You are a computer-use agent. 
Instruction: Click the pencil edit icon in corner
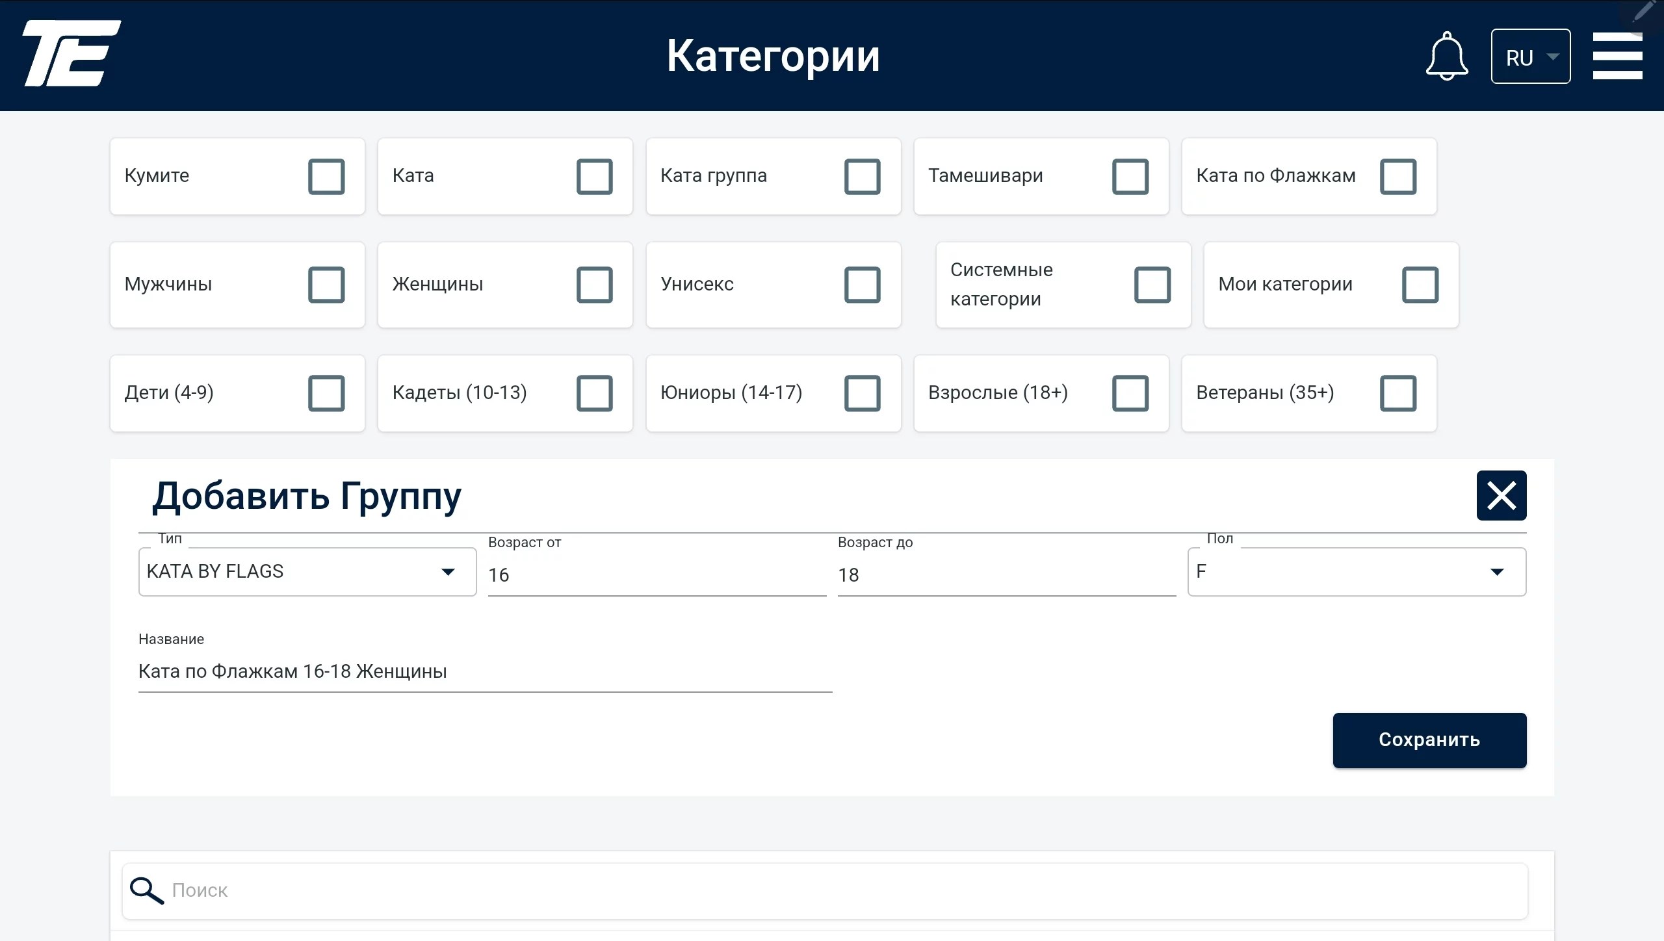1644,12
